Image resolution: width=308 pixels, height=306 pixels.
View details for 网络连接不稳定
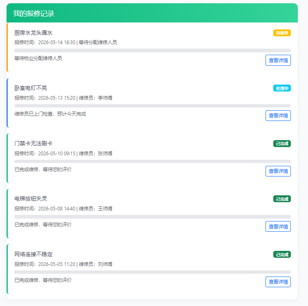pos(278,282)
